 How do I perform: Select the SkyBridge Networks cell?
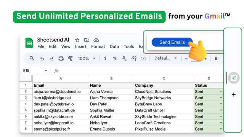[x=164, y=98]
